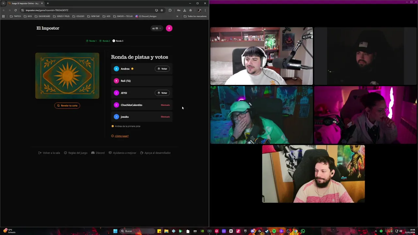Select Andrea's avatar icon
Screen dimensions: 418x235
116,69
